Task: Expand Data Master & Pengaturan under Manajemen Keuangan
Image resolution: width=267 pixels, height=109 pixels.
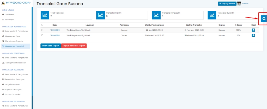Action: pos(16,74)
